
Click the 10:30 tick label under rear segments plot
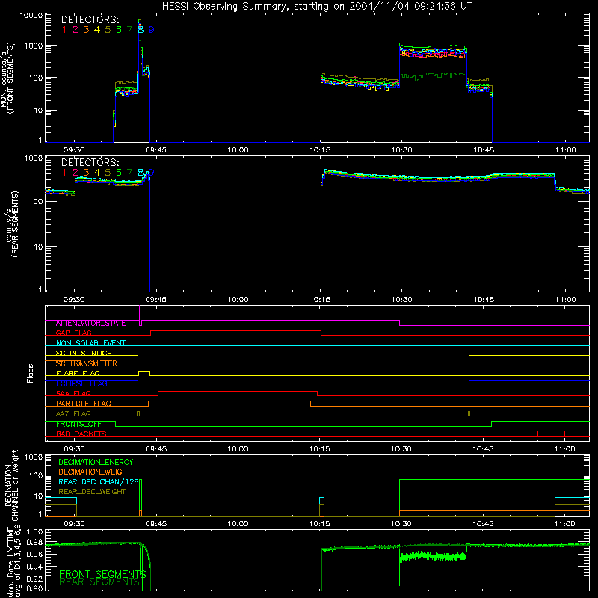[401, 300]
